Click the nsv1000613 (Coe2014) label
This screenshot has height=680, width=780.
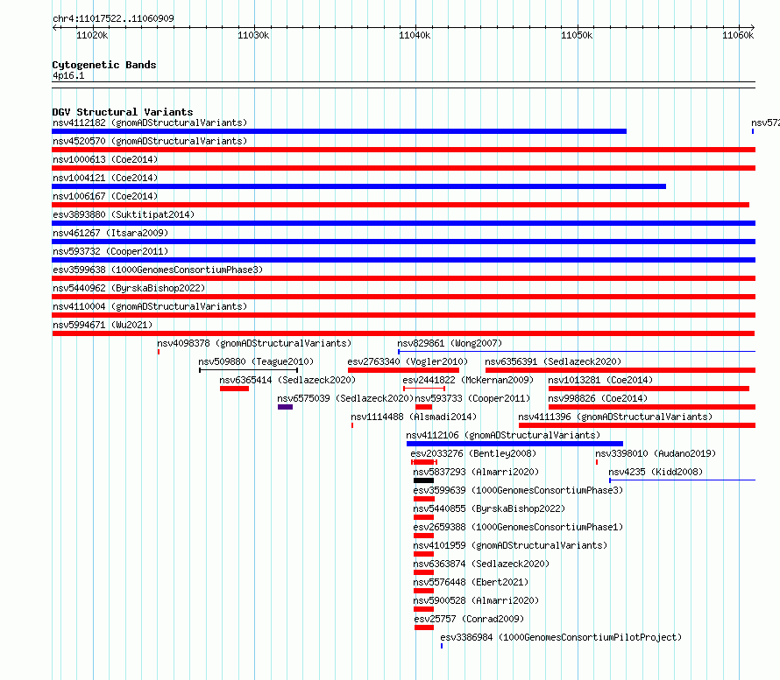click(105, 159)
